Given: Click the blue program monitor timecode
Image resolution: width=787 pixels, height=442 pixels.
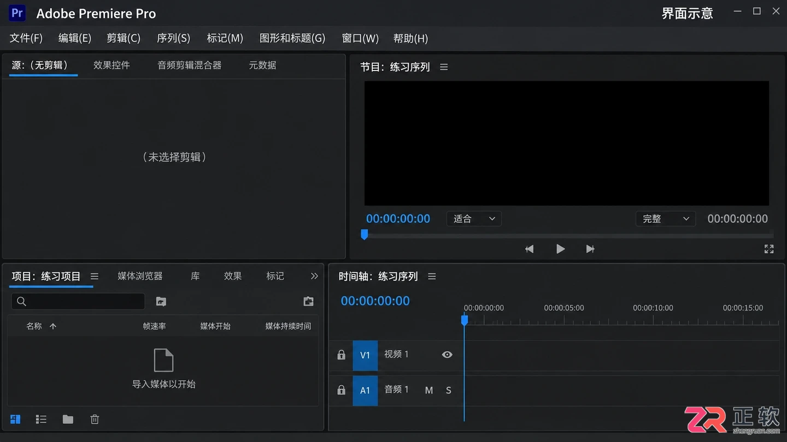Looking at the screenshot, I should click(x=398, y=219).
